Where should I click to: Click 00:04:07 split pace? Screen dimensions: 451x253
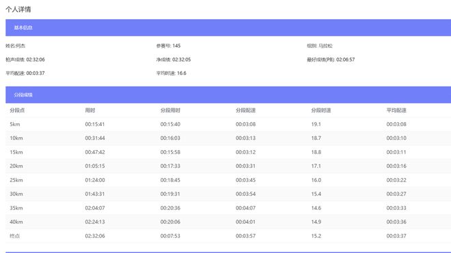point(245,208)
